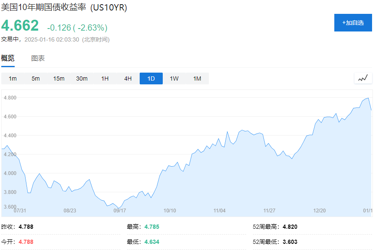The height and width of the screenshot is (251, 375).
Task: Select the 1M monthly view
Action: coord(197,78)
